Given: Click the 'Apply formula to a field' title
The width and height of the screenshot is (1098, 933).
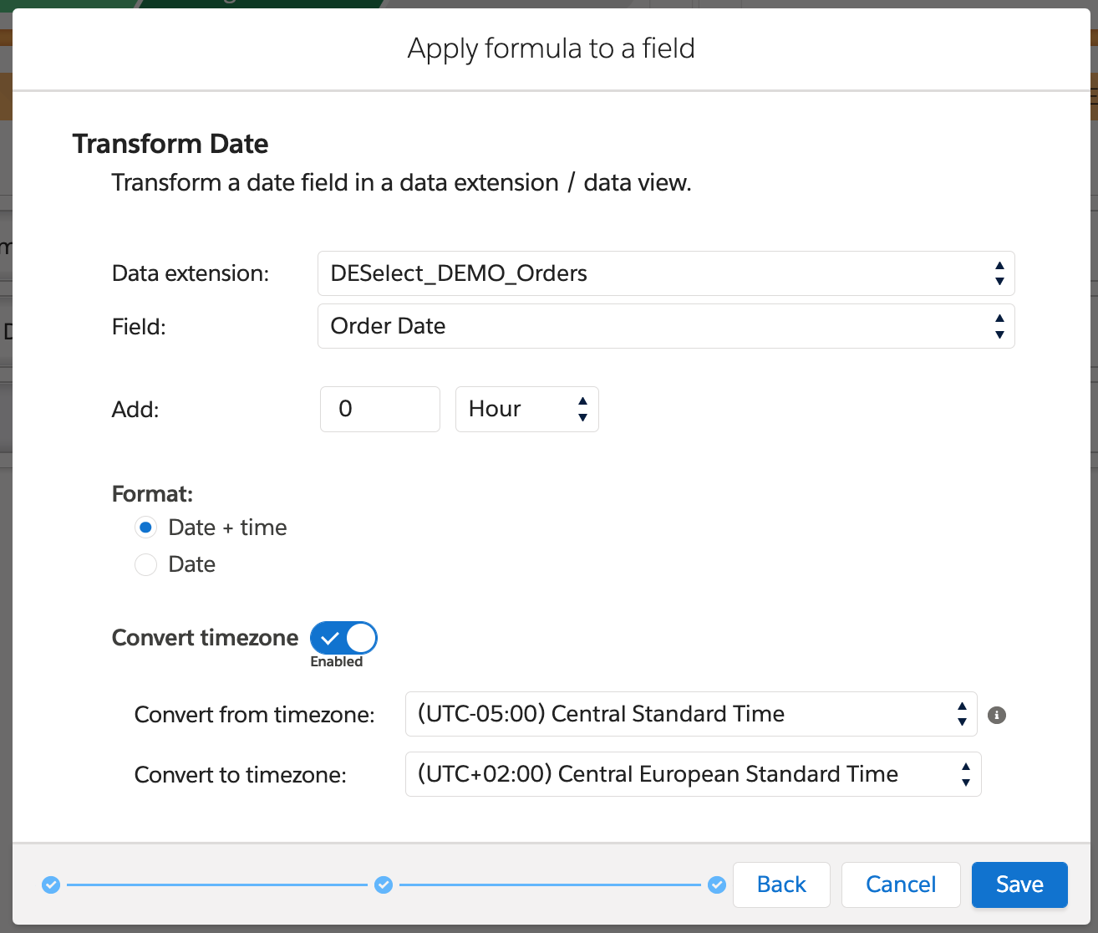Looking at the screenshot, I should pyautogui.click(x=551, y=48).
